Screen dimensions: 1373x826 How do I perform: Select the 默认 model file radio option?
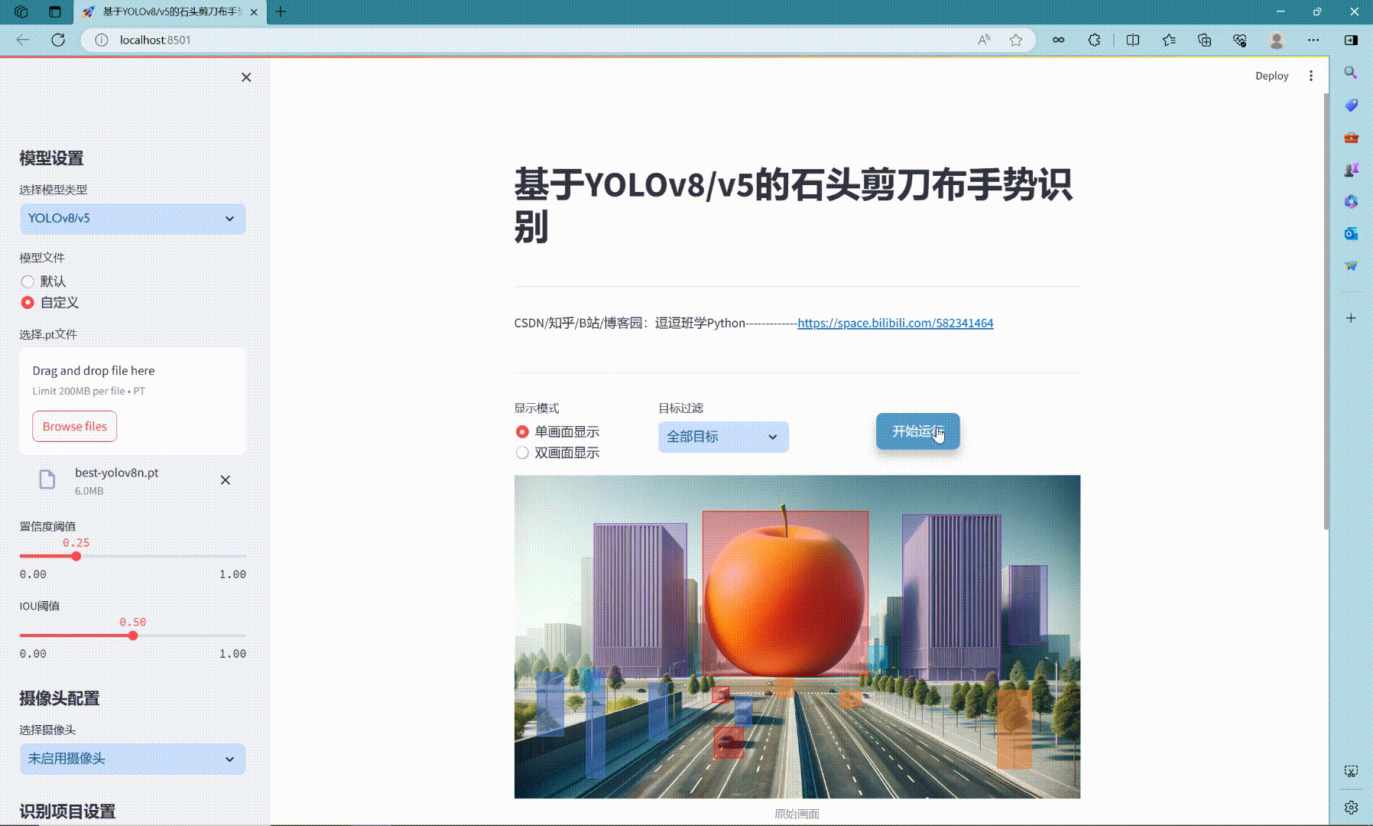(x=28, y=281)
